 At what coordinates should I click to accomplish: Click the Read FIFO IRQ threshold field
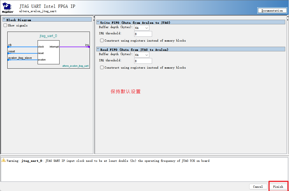(x=143, y=61)
